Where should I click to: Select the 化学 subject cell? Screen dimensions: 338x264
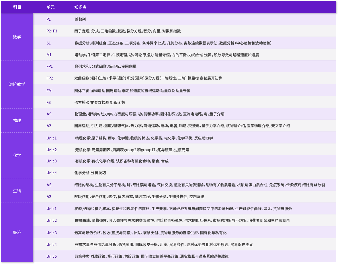[x=17, y=156]
